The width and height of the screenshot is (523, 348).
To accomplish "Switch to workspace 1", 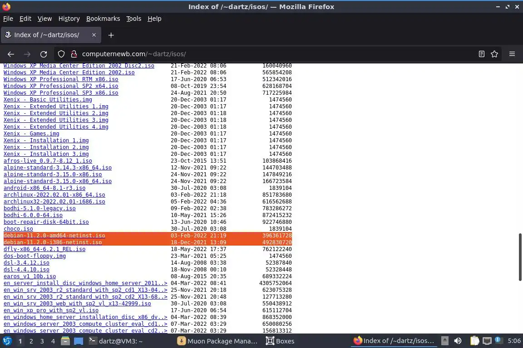I will point(20,341).
